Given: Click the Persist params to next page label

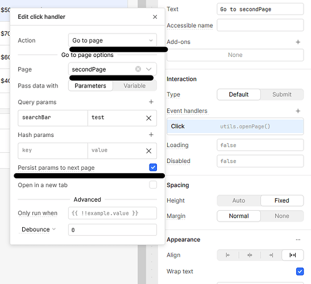Looking at the screenshot, I should pos(56,168).
